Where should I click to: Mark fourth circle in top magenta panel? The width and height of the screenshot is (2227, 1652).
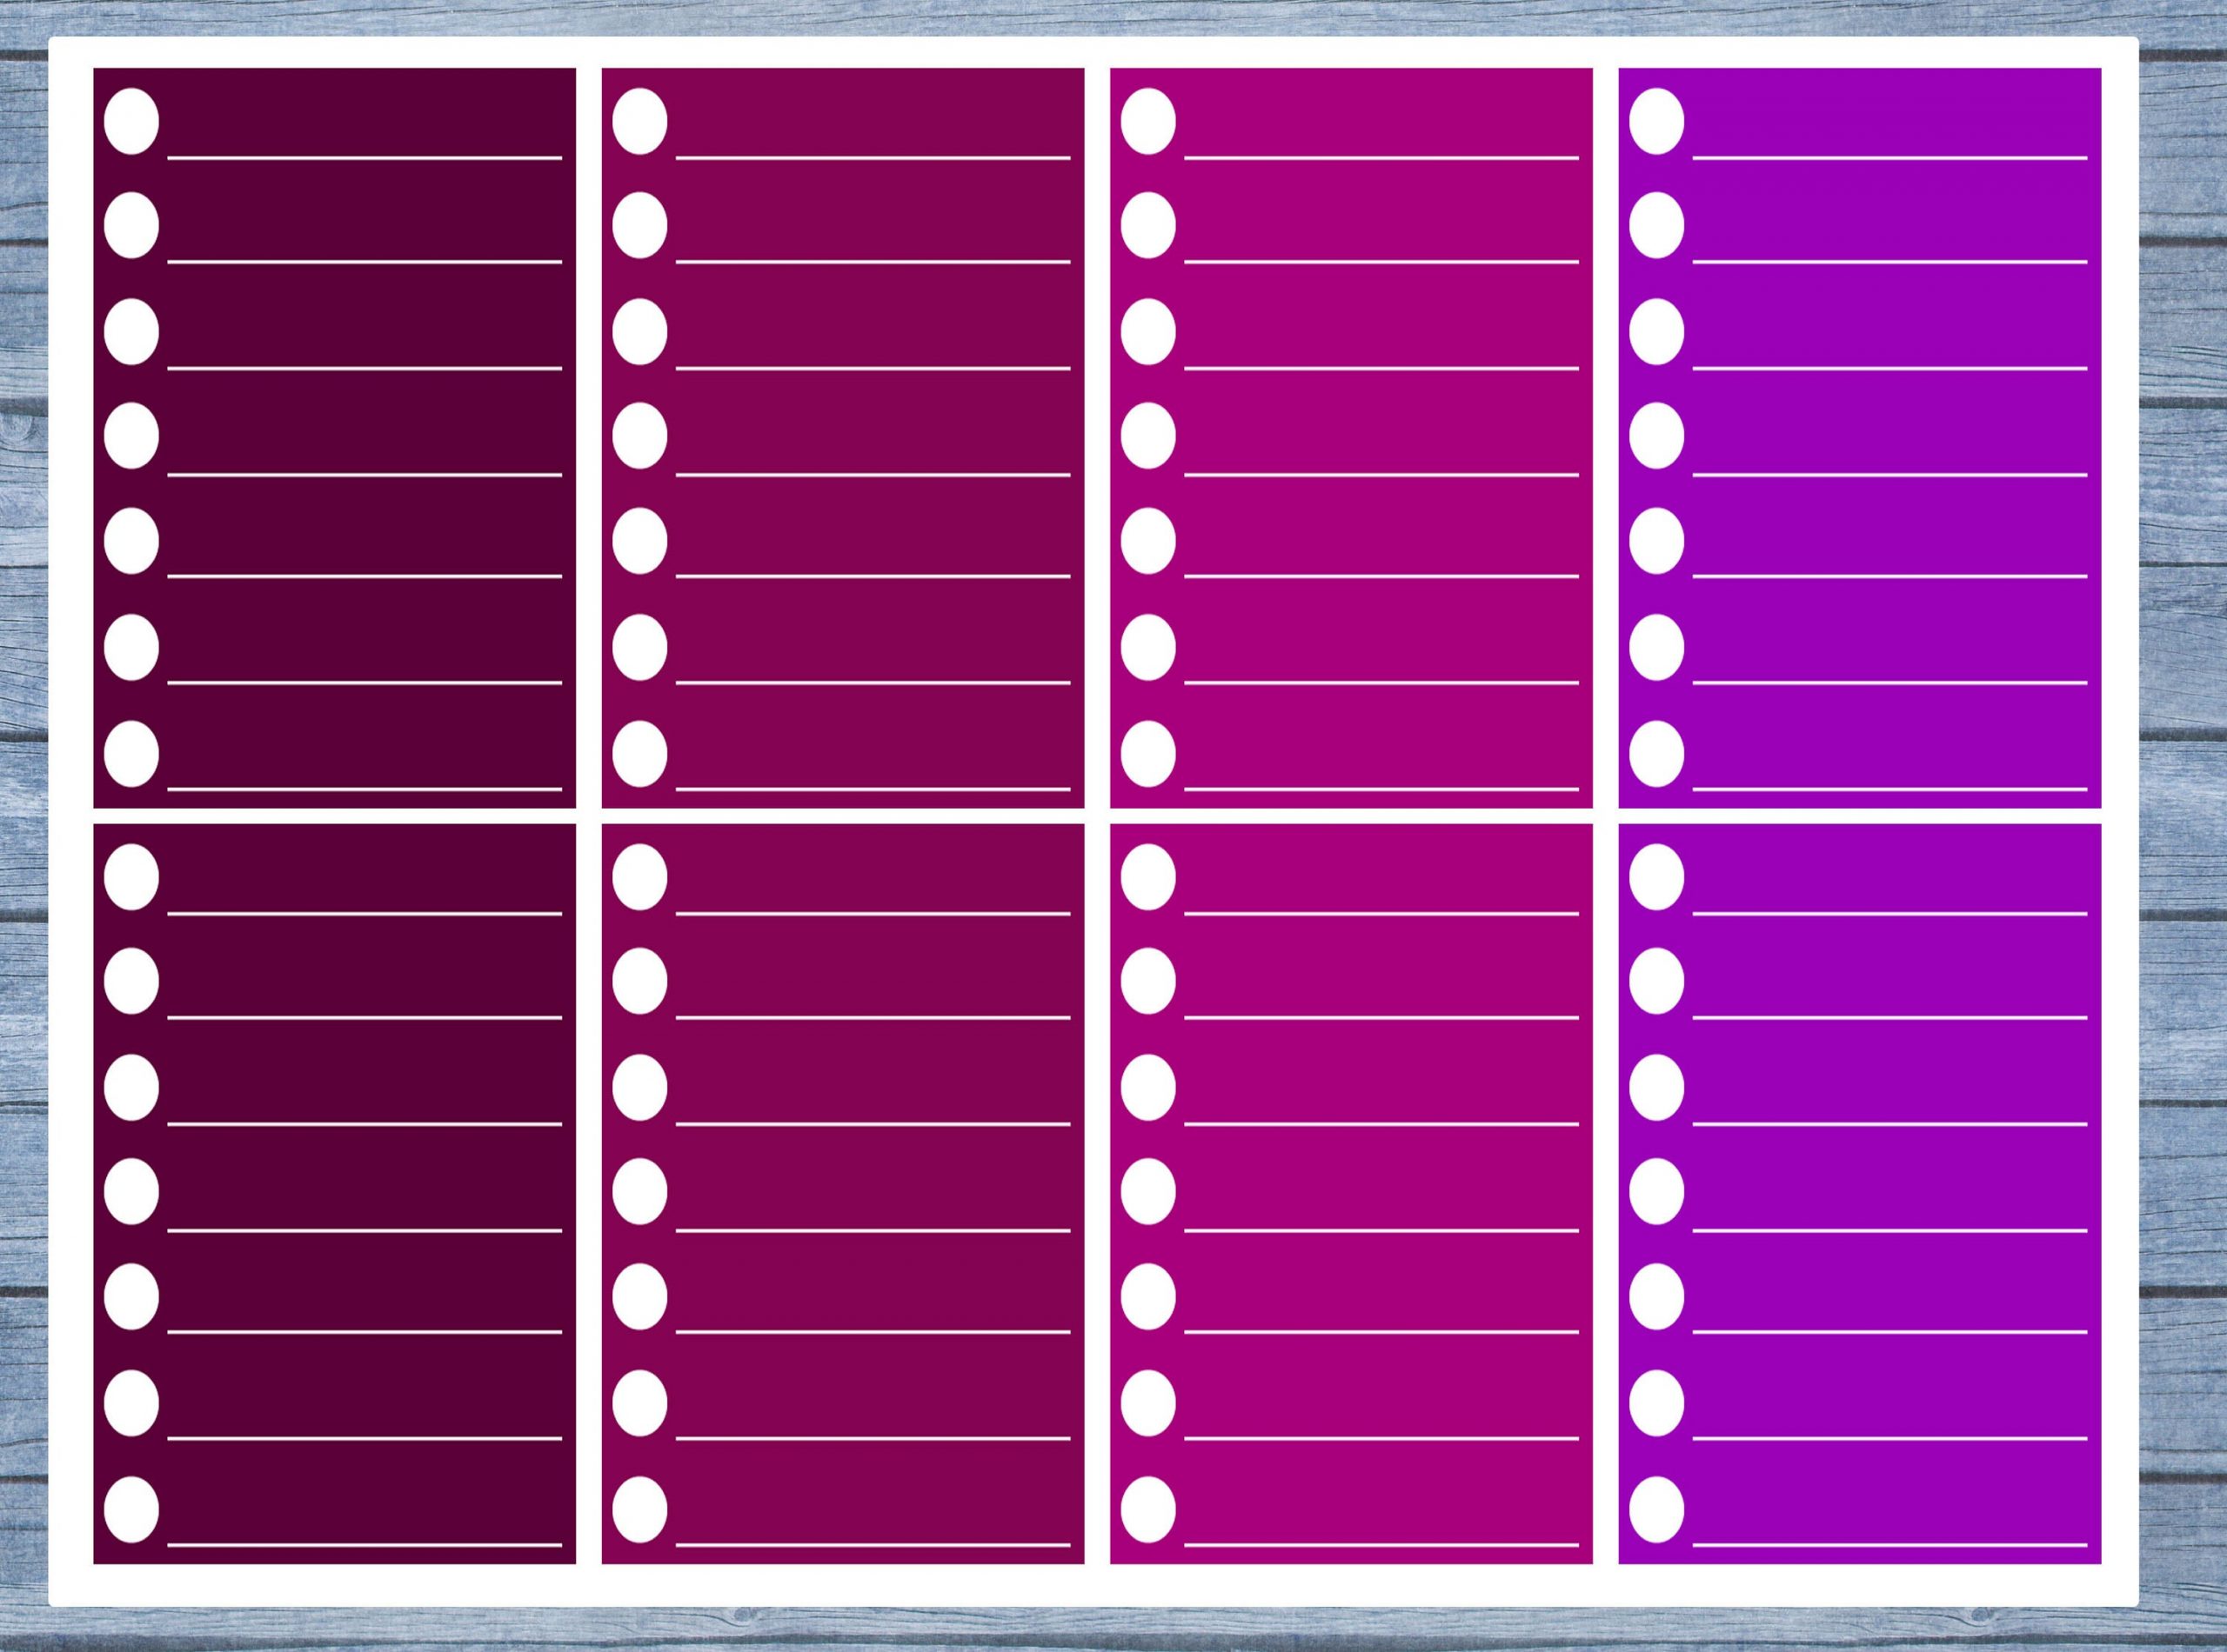coord(1147,436)
